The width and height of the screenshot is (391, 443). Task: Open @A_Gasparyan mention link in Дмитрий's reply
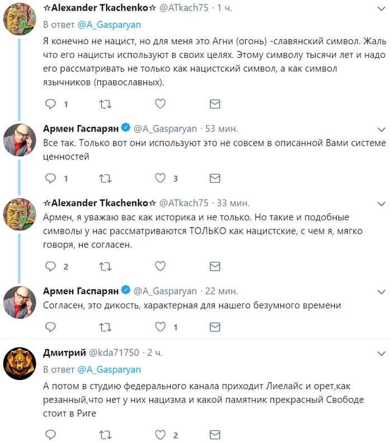109,369
